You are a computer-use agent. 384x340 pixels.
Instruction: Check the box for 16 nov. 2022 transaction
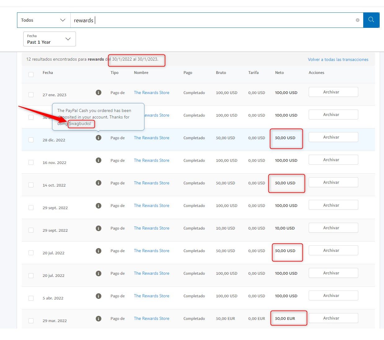tap(31, 162)
